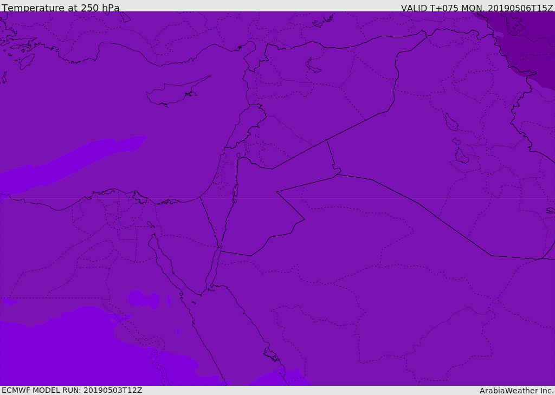Click the 'Temperature at 250 hPa' title text
Image resolution: width=555 pixels, height=395 pixels.
[61, 8]
